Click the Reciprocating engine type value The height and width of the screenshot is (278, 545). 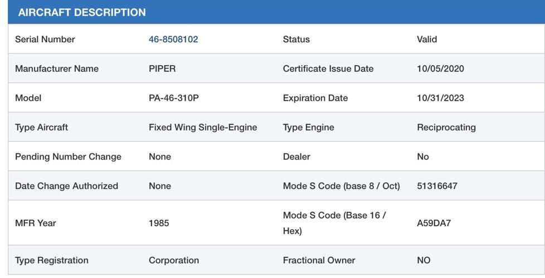446,127
